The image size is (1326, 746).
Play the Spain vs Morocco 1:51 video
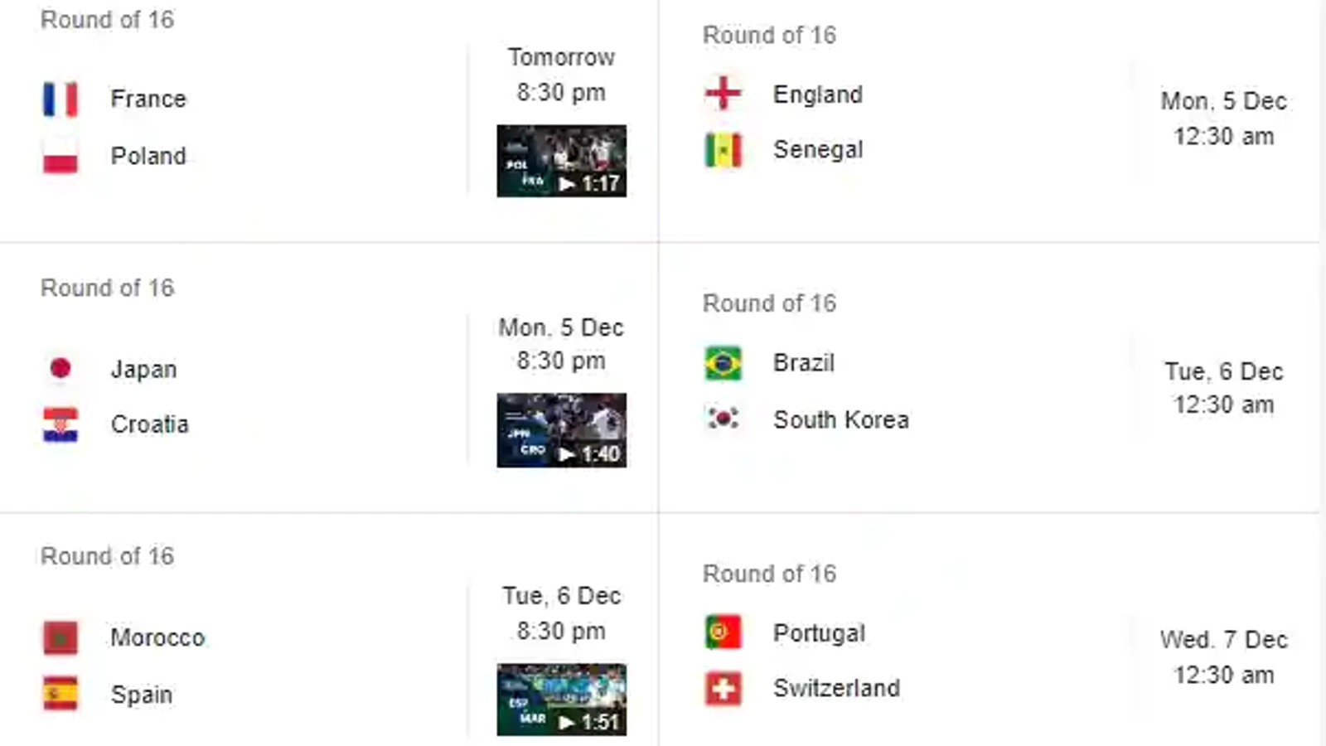pyautogui.click(x=561, y=700)
